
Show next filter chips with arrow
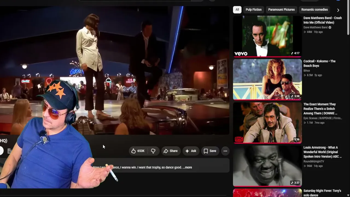pos(338,10)
